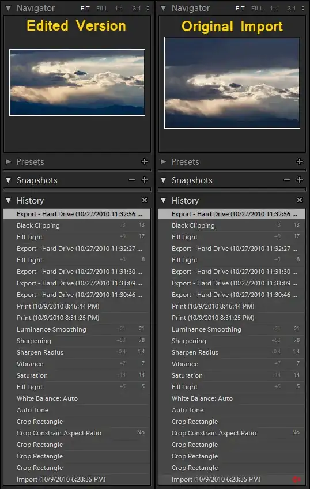Set zoom to 3:1 in Original Import Navigator
Screen dimensions: 310x489
click(292, 9)
